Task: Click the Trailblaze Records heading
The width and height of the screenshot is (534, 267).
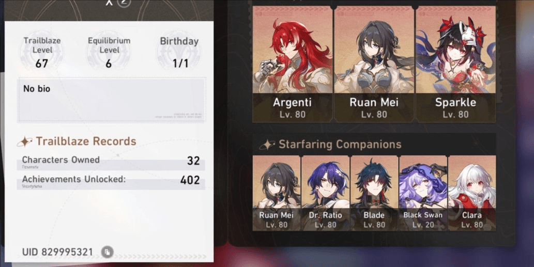Action: [86, 141]
